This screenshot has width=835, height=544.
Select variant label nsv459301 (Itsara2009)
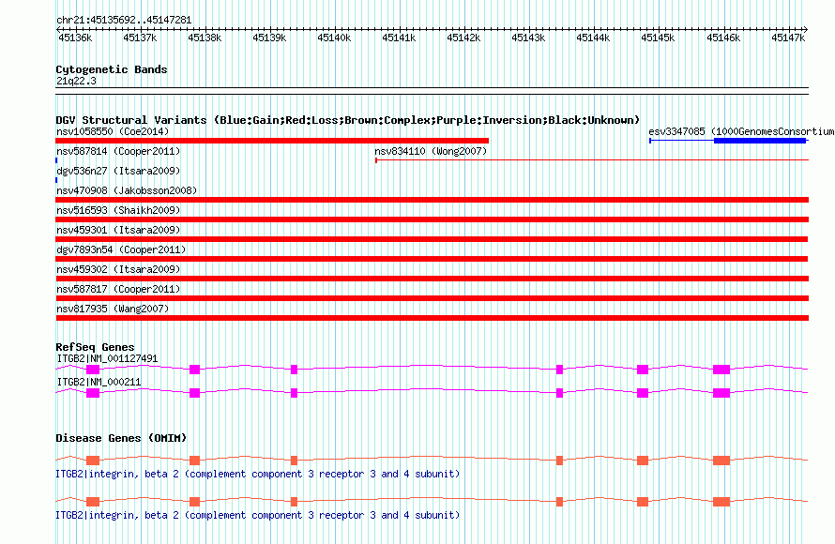(118, 230)
